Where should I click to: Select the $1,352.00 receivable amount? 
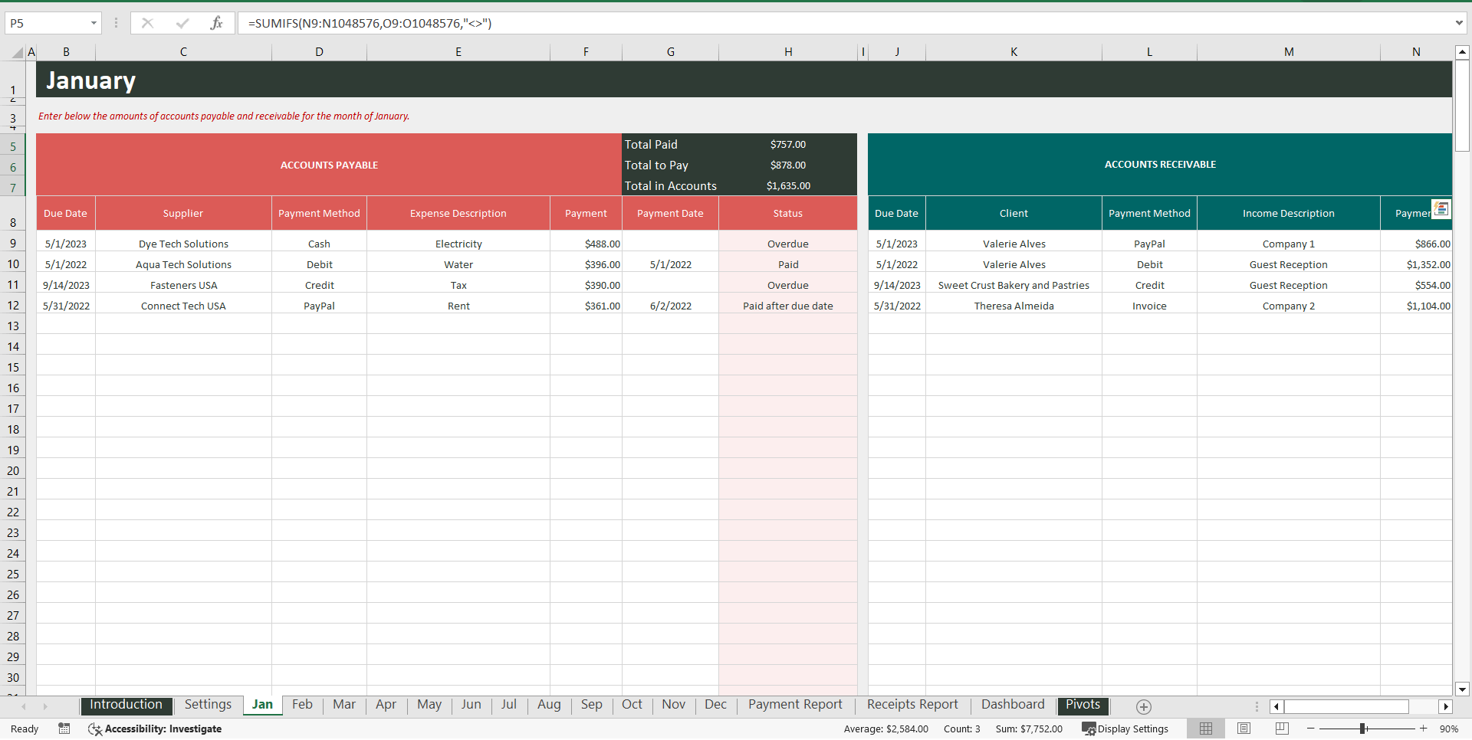pyautogui.click(x=1416, y=264)
